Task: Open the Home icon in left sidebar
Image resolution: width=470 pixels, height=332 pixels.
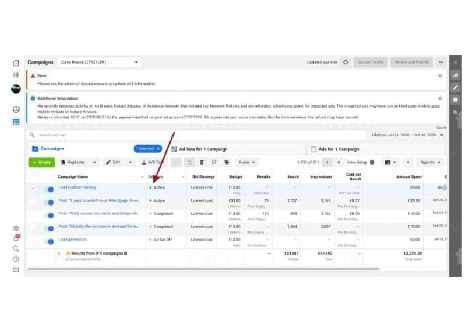Action: (x=16, y=63)
